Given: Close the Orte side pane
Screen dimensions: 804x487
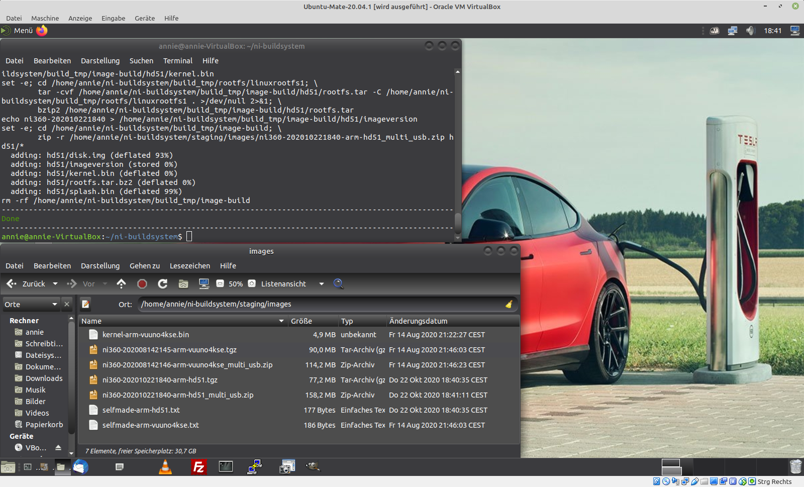Looking at the screenshot, I should (67, 304).
